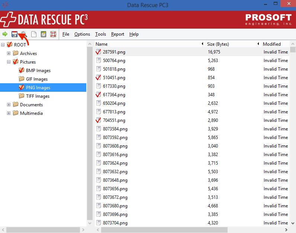296x233 pixels.
Task: Collapse the Pictures tree node
Action: tap(9, 62)
